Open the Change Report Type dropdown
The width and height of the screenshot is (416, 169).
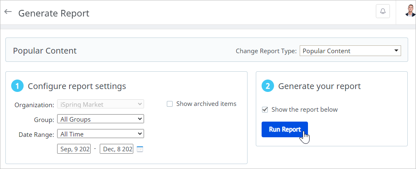[x=350, y=51]
